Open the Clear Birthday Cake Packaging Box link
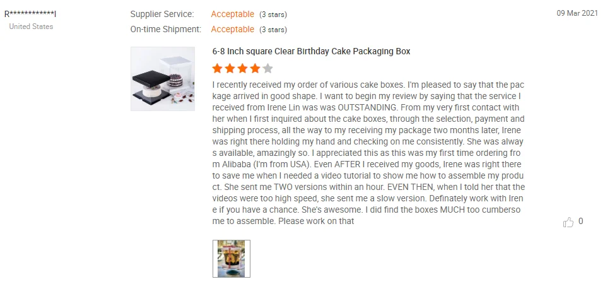This screenshot has height=284, width=605. click(x=311, y=51)
